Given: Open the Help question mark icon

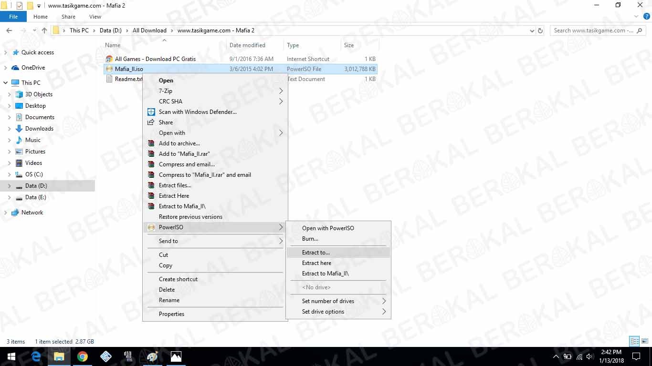Looking at the screenshot, I should (x=646, y=17).
